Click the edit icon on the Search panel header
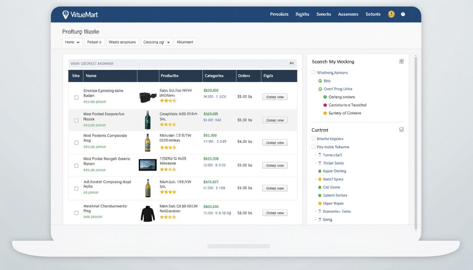Viewport: 473px width, 270px height. (402, 61)
